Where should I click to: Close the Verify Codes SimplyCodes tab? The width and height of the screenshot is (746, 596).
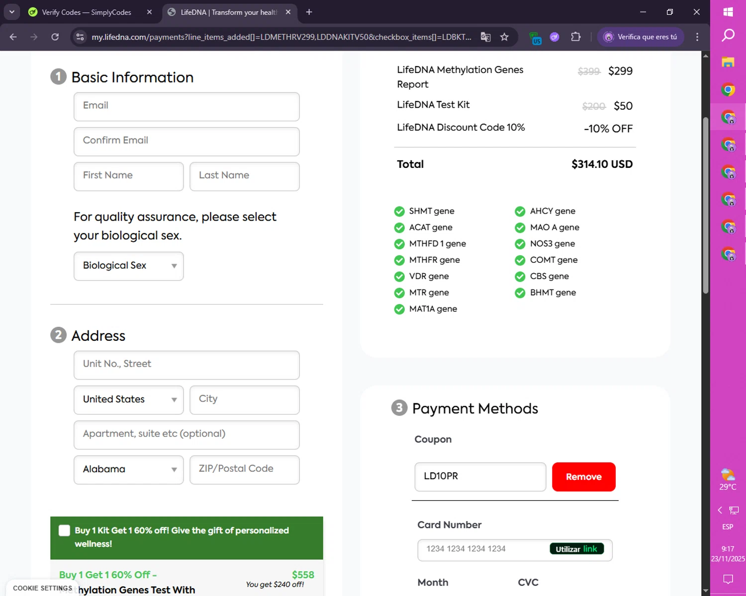coord(149,12)
